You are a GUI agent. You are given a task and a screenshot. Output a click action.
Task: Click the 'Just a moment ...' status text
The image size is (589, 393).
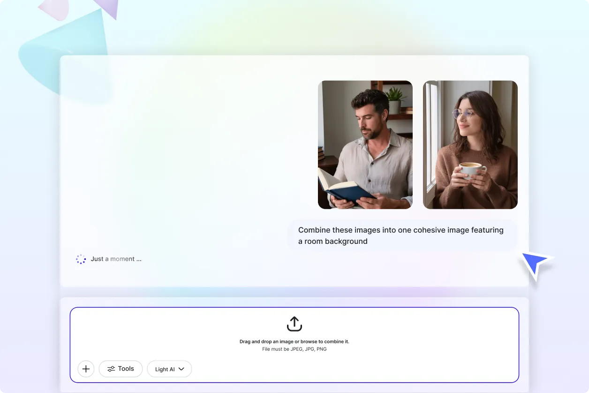(x=116, y=259)
